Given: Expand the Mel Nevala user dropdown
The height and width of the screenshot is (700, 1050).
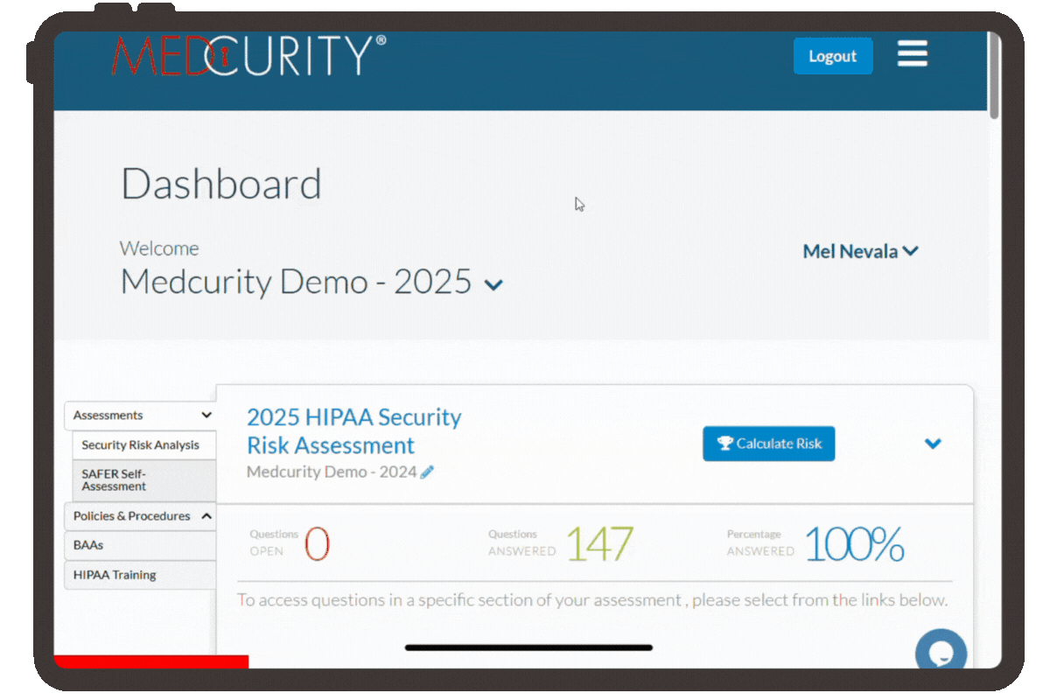Looking at the screenshot, I should tap(860, 252).
